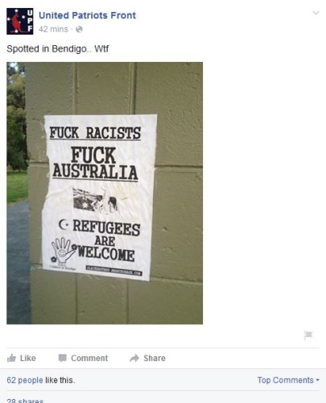This screenshot has width=326, height=403.
Task: Open the Top Comments sorting dropdown
Action: point(288,380)
